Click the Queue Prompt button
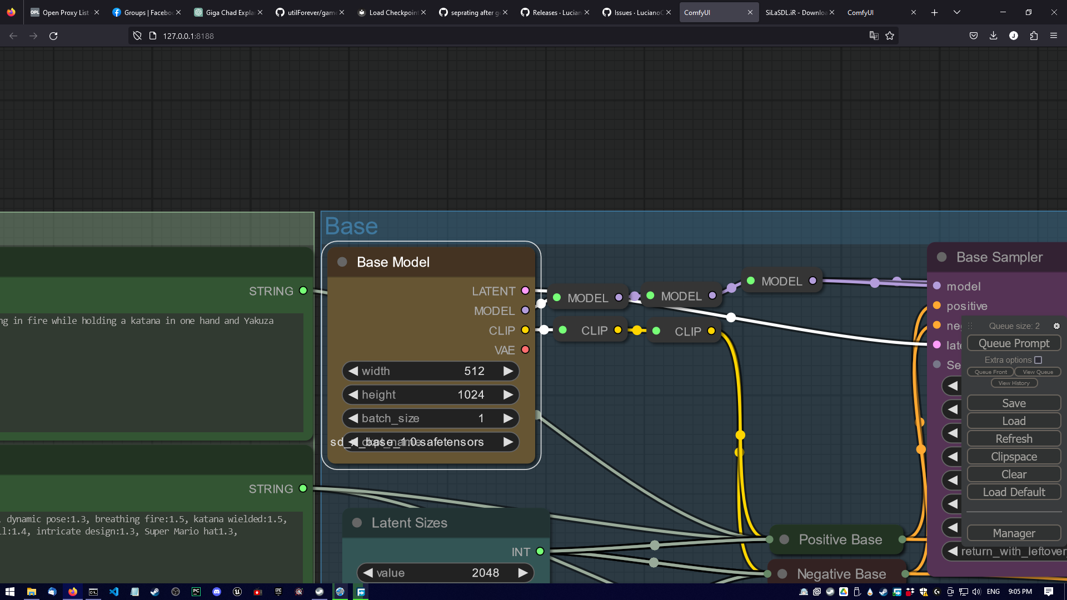 [1014, 343]
